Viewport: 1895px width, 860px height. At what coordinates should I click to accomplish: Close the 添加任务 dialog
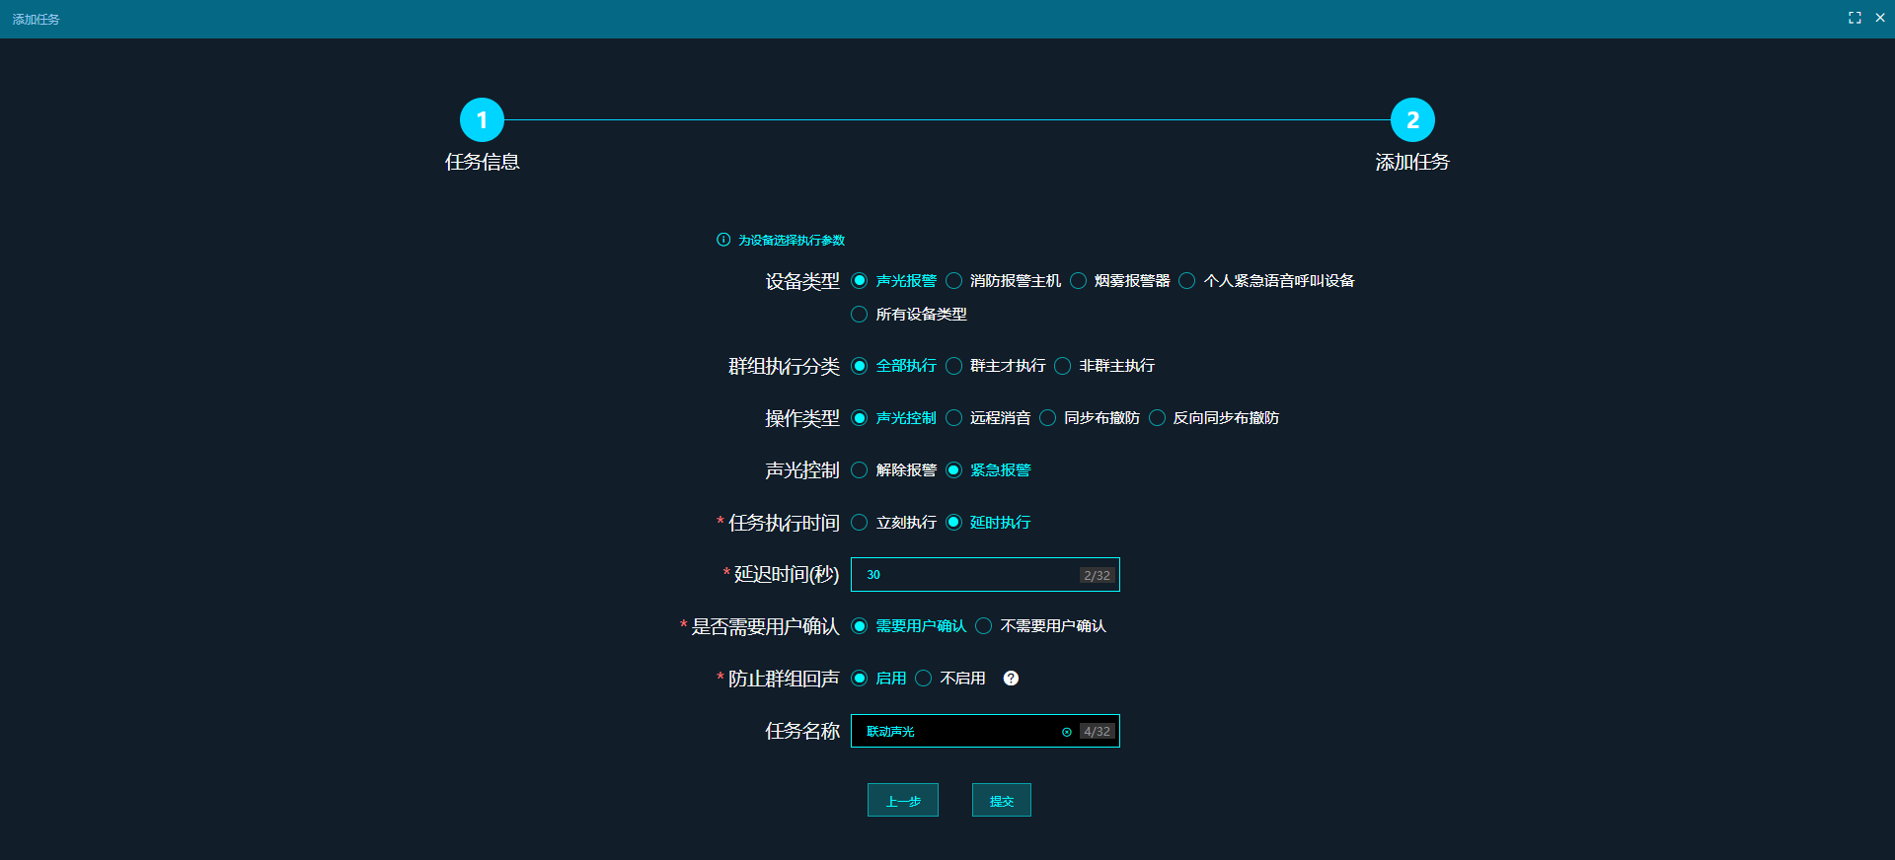1880,18
